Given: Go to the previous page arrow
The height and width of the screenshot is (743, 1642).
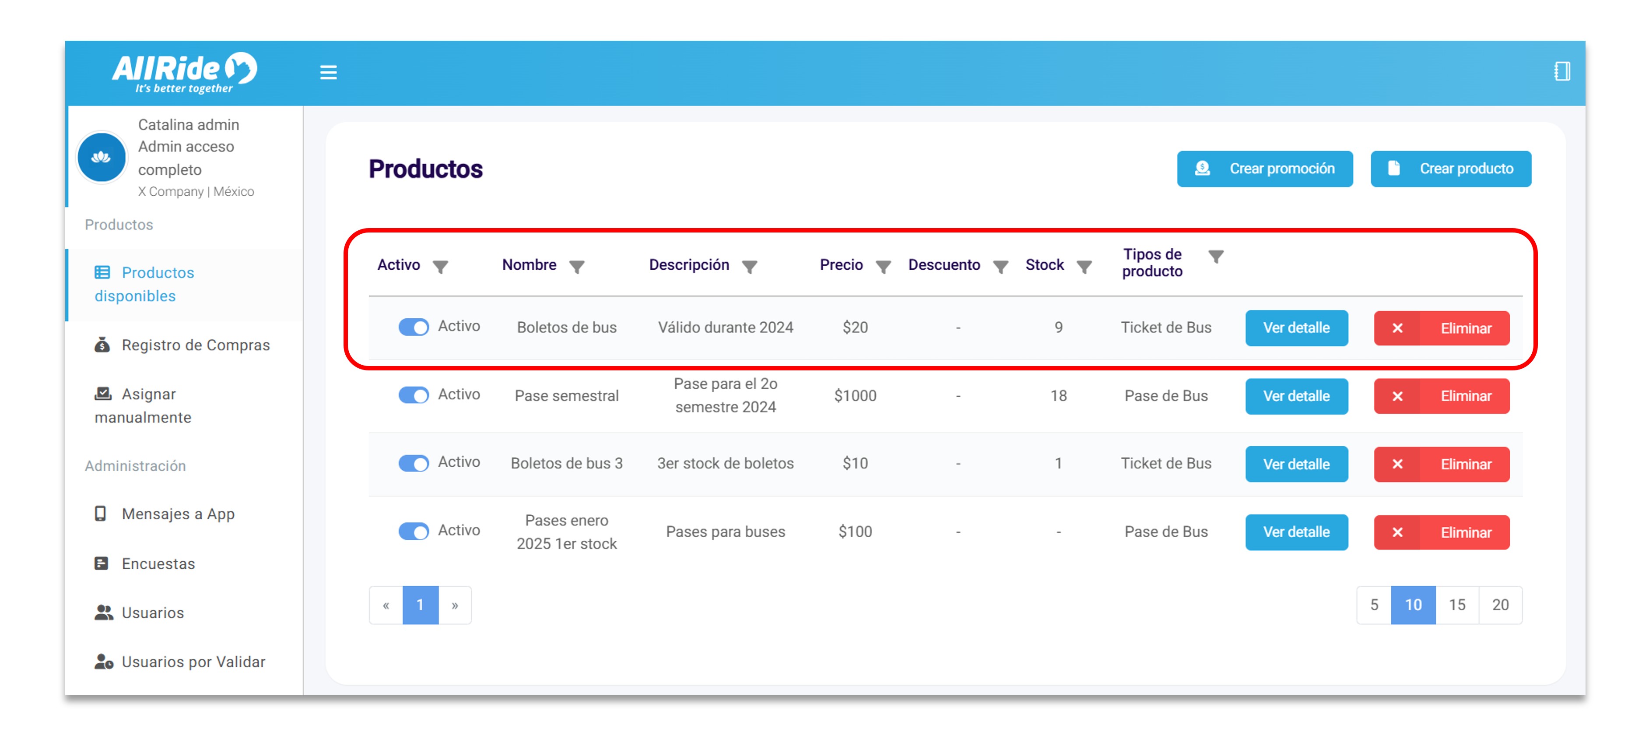Looking at the screenshot, I should pos(386,605).
